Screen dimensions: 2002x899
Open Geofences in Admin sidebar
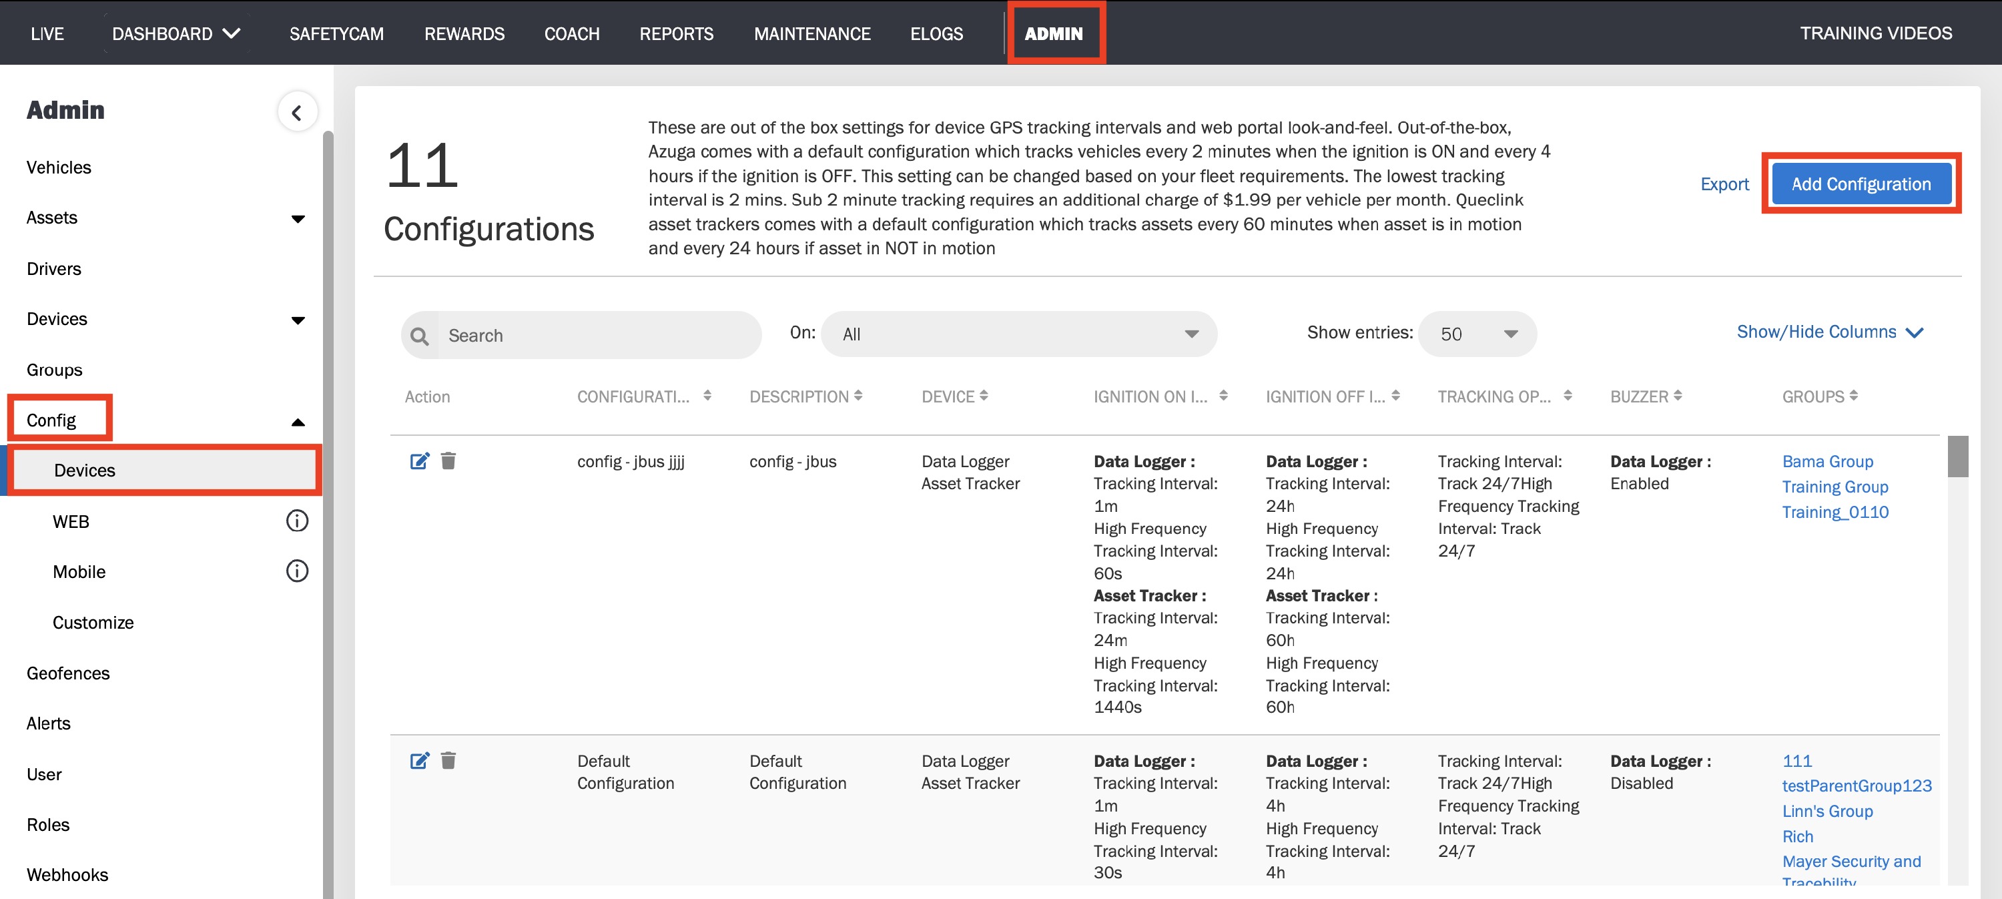coord(68,673)
